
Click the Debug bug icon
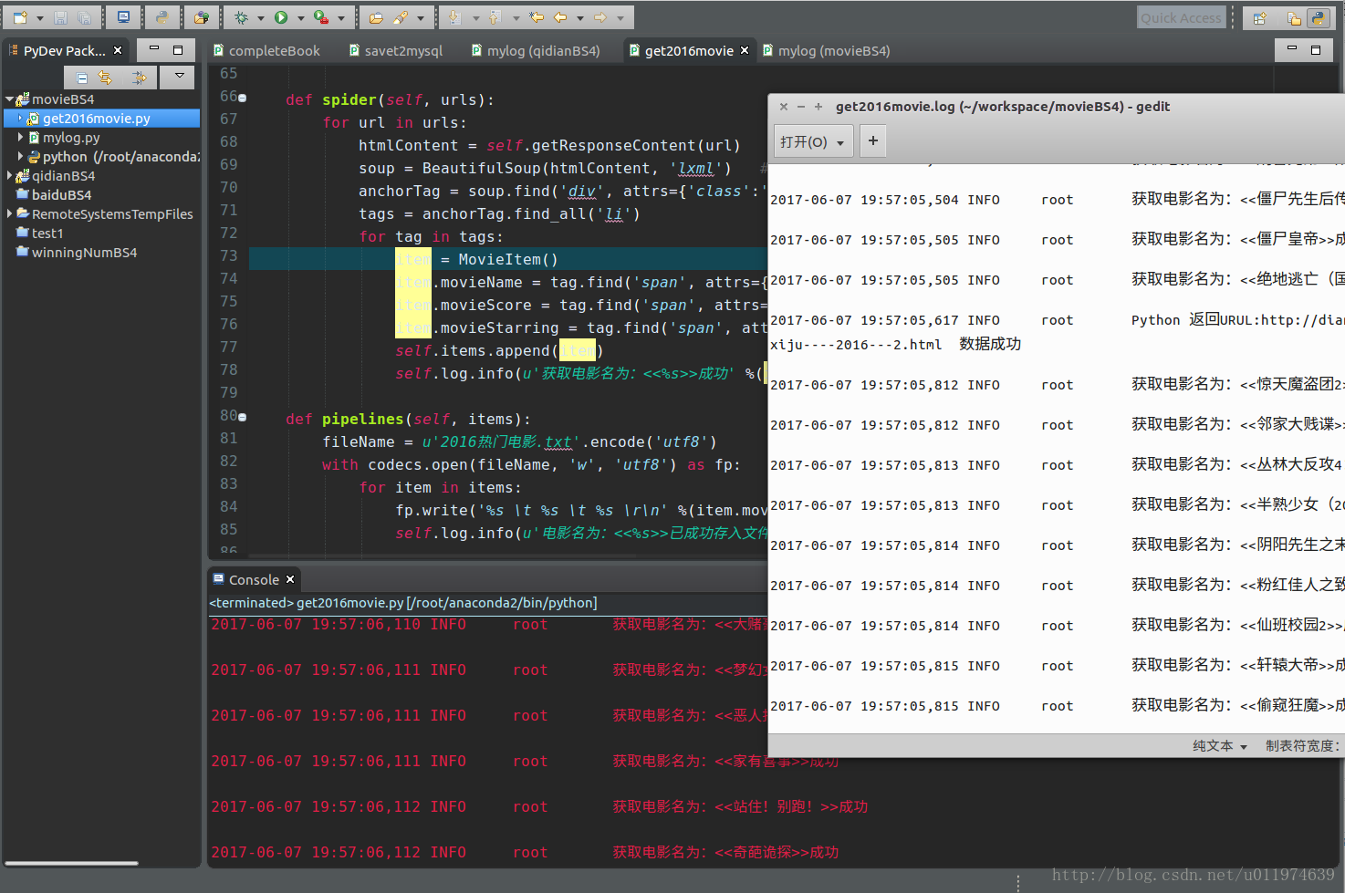pyautogui.click(x=241, y=17)
